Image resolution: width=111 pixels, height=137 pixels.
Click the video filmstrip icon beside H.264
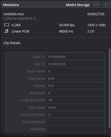7,25
